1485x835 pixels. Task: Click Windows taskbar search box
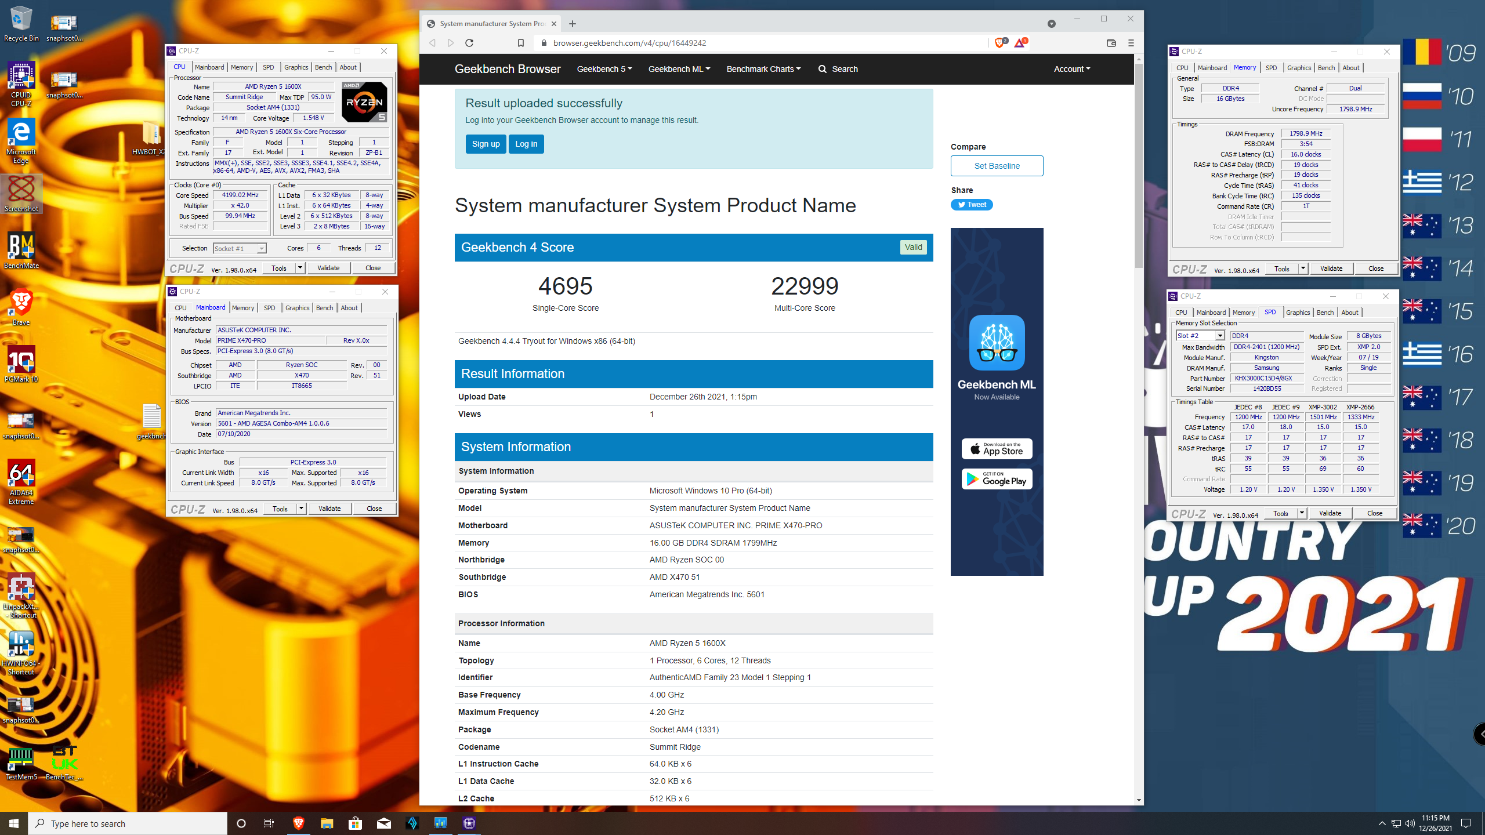pos(128,823)
